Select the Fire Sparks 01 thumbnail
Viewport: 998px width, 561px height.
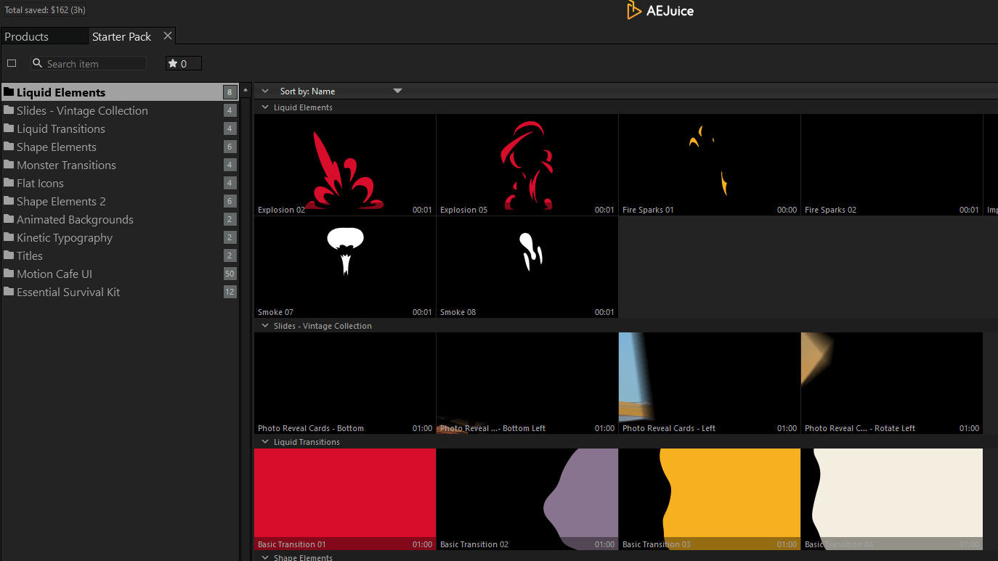710,165
